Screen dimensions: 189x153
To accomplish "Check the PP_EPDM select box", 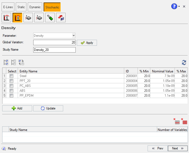I will pos(11,96).
